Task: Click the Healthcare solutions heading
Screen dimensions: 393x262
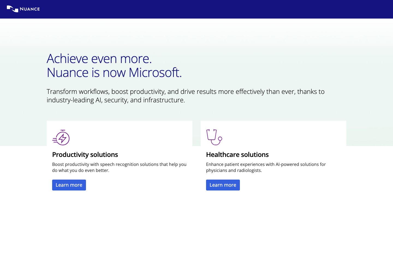Action: click(x=237, y=155)
